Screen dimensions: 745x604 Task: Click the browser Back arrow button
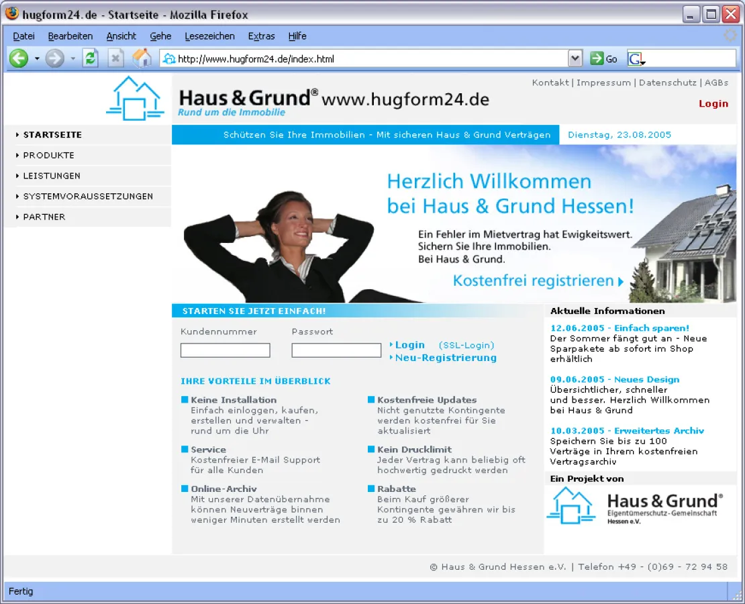click(x=18, y=59)
